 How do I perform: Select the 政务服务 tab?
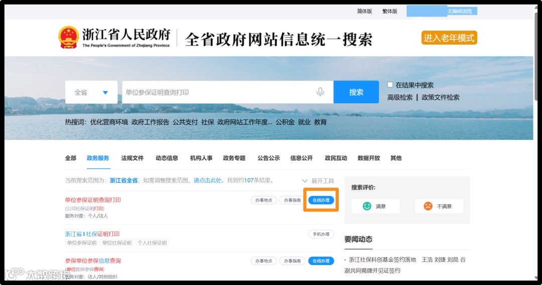(98, 158)
